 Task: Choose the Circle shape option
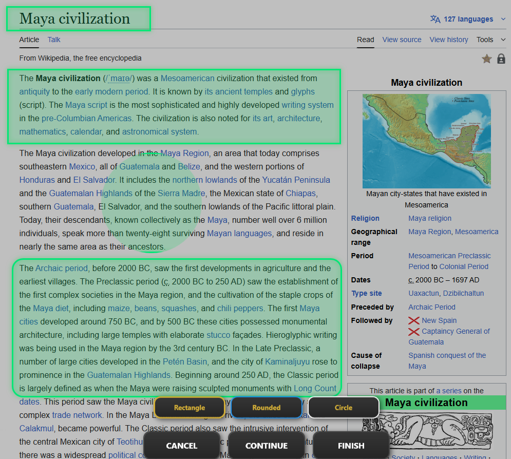344,408
